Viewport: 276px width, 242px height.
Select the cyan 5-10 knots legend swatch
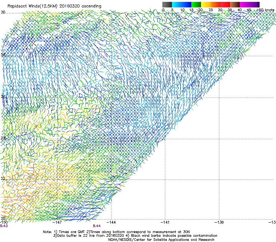click(177, 4)
